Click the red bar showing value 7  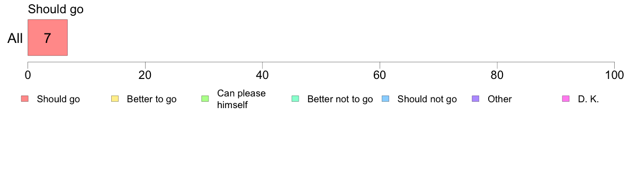[x=47, y=37]
